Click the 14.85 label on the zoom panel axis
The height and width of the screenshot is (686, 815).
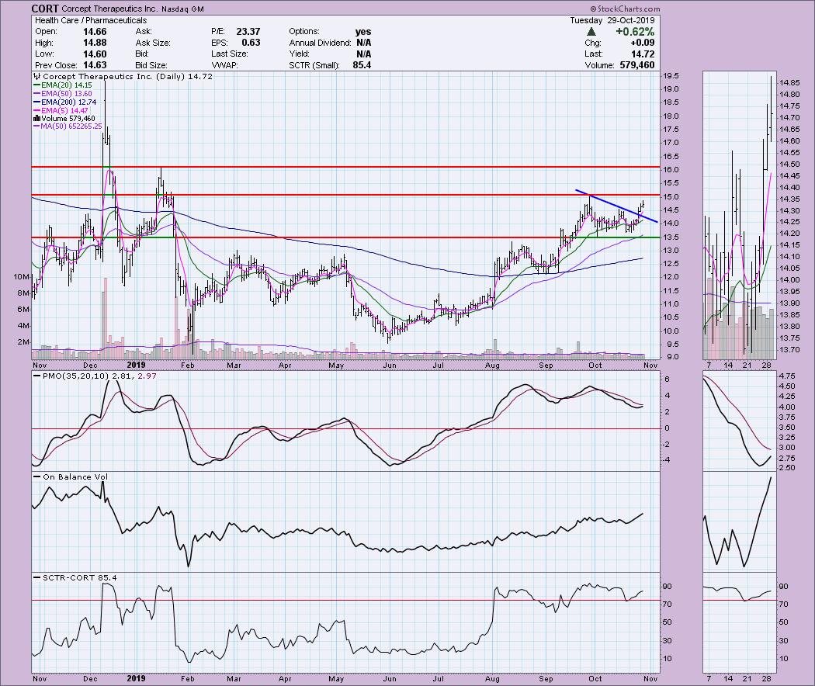click(x=789, y=82)
